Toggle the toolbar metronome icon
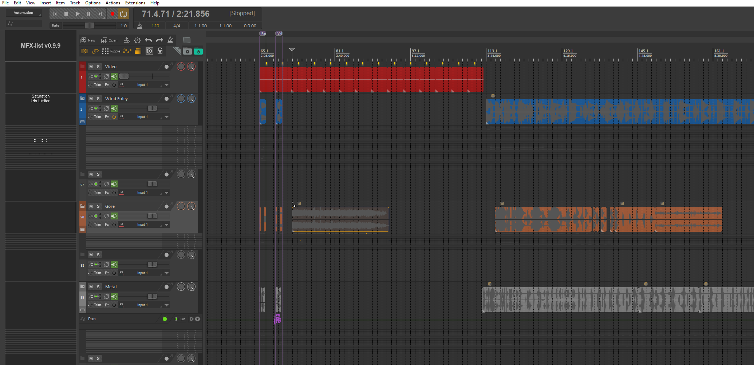The image size is (754, 365). (x=170, y=40)
